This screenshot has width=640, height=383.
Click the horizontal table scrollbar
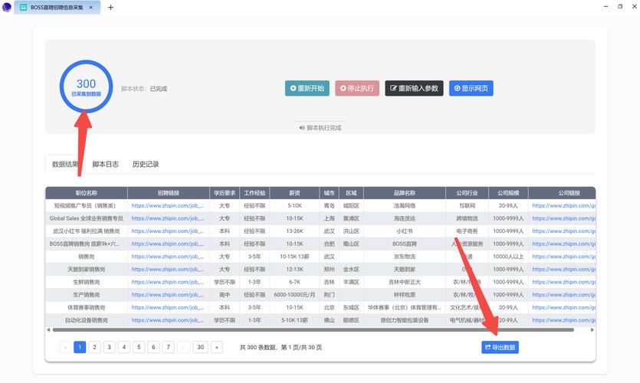(x=307, y=330)
